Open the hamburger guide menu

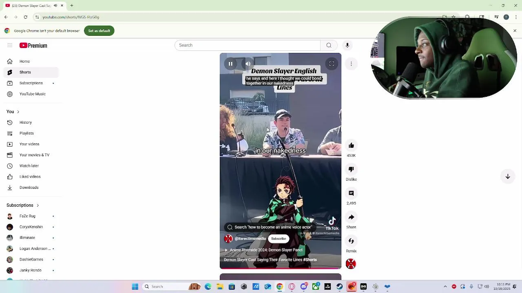click(x=10, y=45)
